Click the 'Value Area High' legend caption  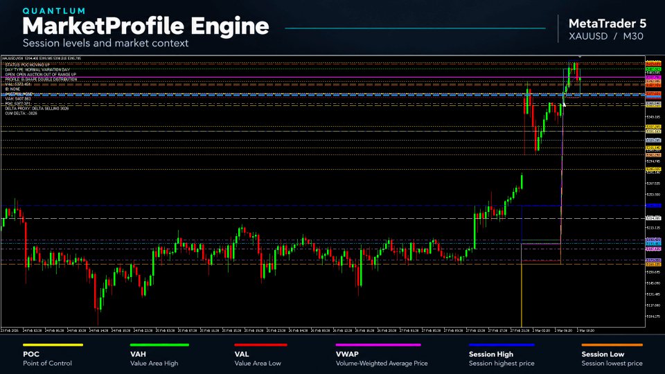click(x=154, y=364)
